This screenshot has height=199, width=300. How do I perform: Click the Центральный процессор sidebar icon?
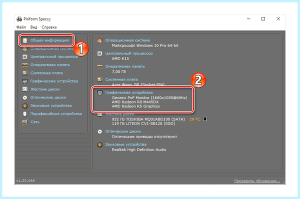tap(25, 57)
